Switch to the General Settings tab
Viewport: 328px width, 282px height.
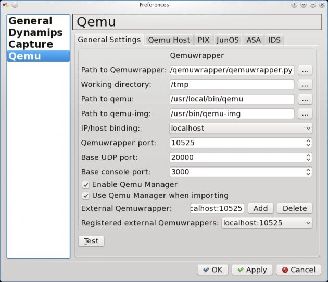pyautogui.click(x=109, y=40)
